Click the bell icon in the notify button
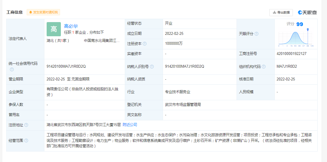Viewport: 327px width, 162px height. [x=31, y=12]
